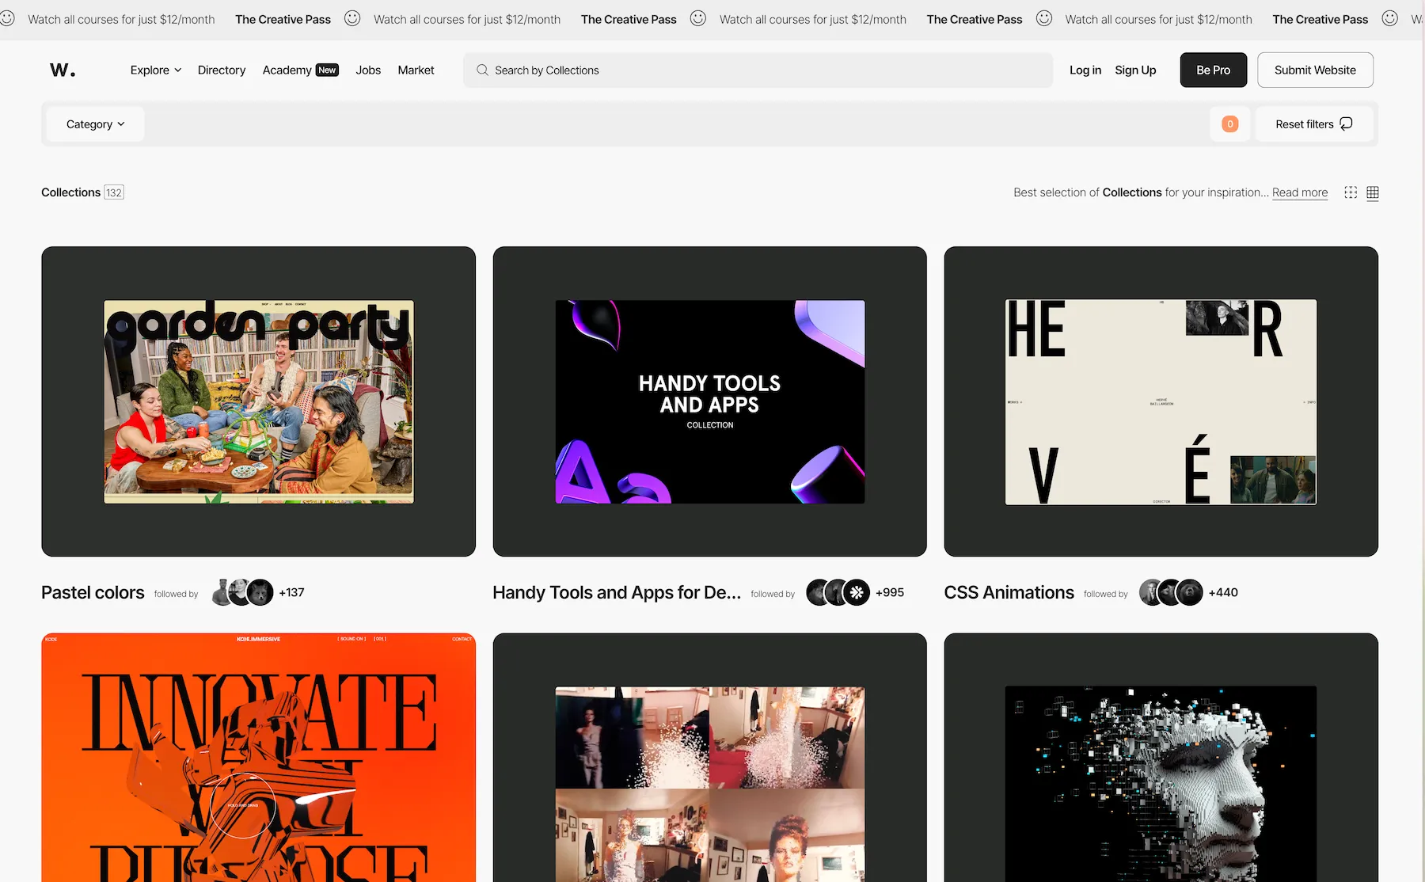The height and width of the screenshot is (882, 1425).
Task: Switch to compact grid view icon
Action: coord(1373,192)
